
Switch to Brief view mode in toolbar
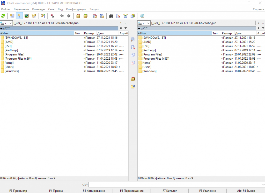(x=12, y=16)
